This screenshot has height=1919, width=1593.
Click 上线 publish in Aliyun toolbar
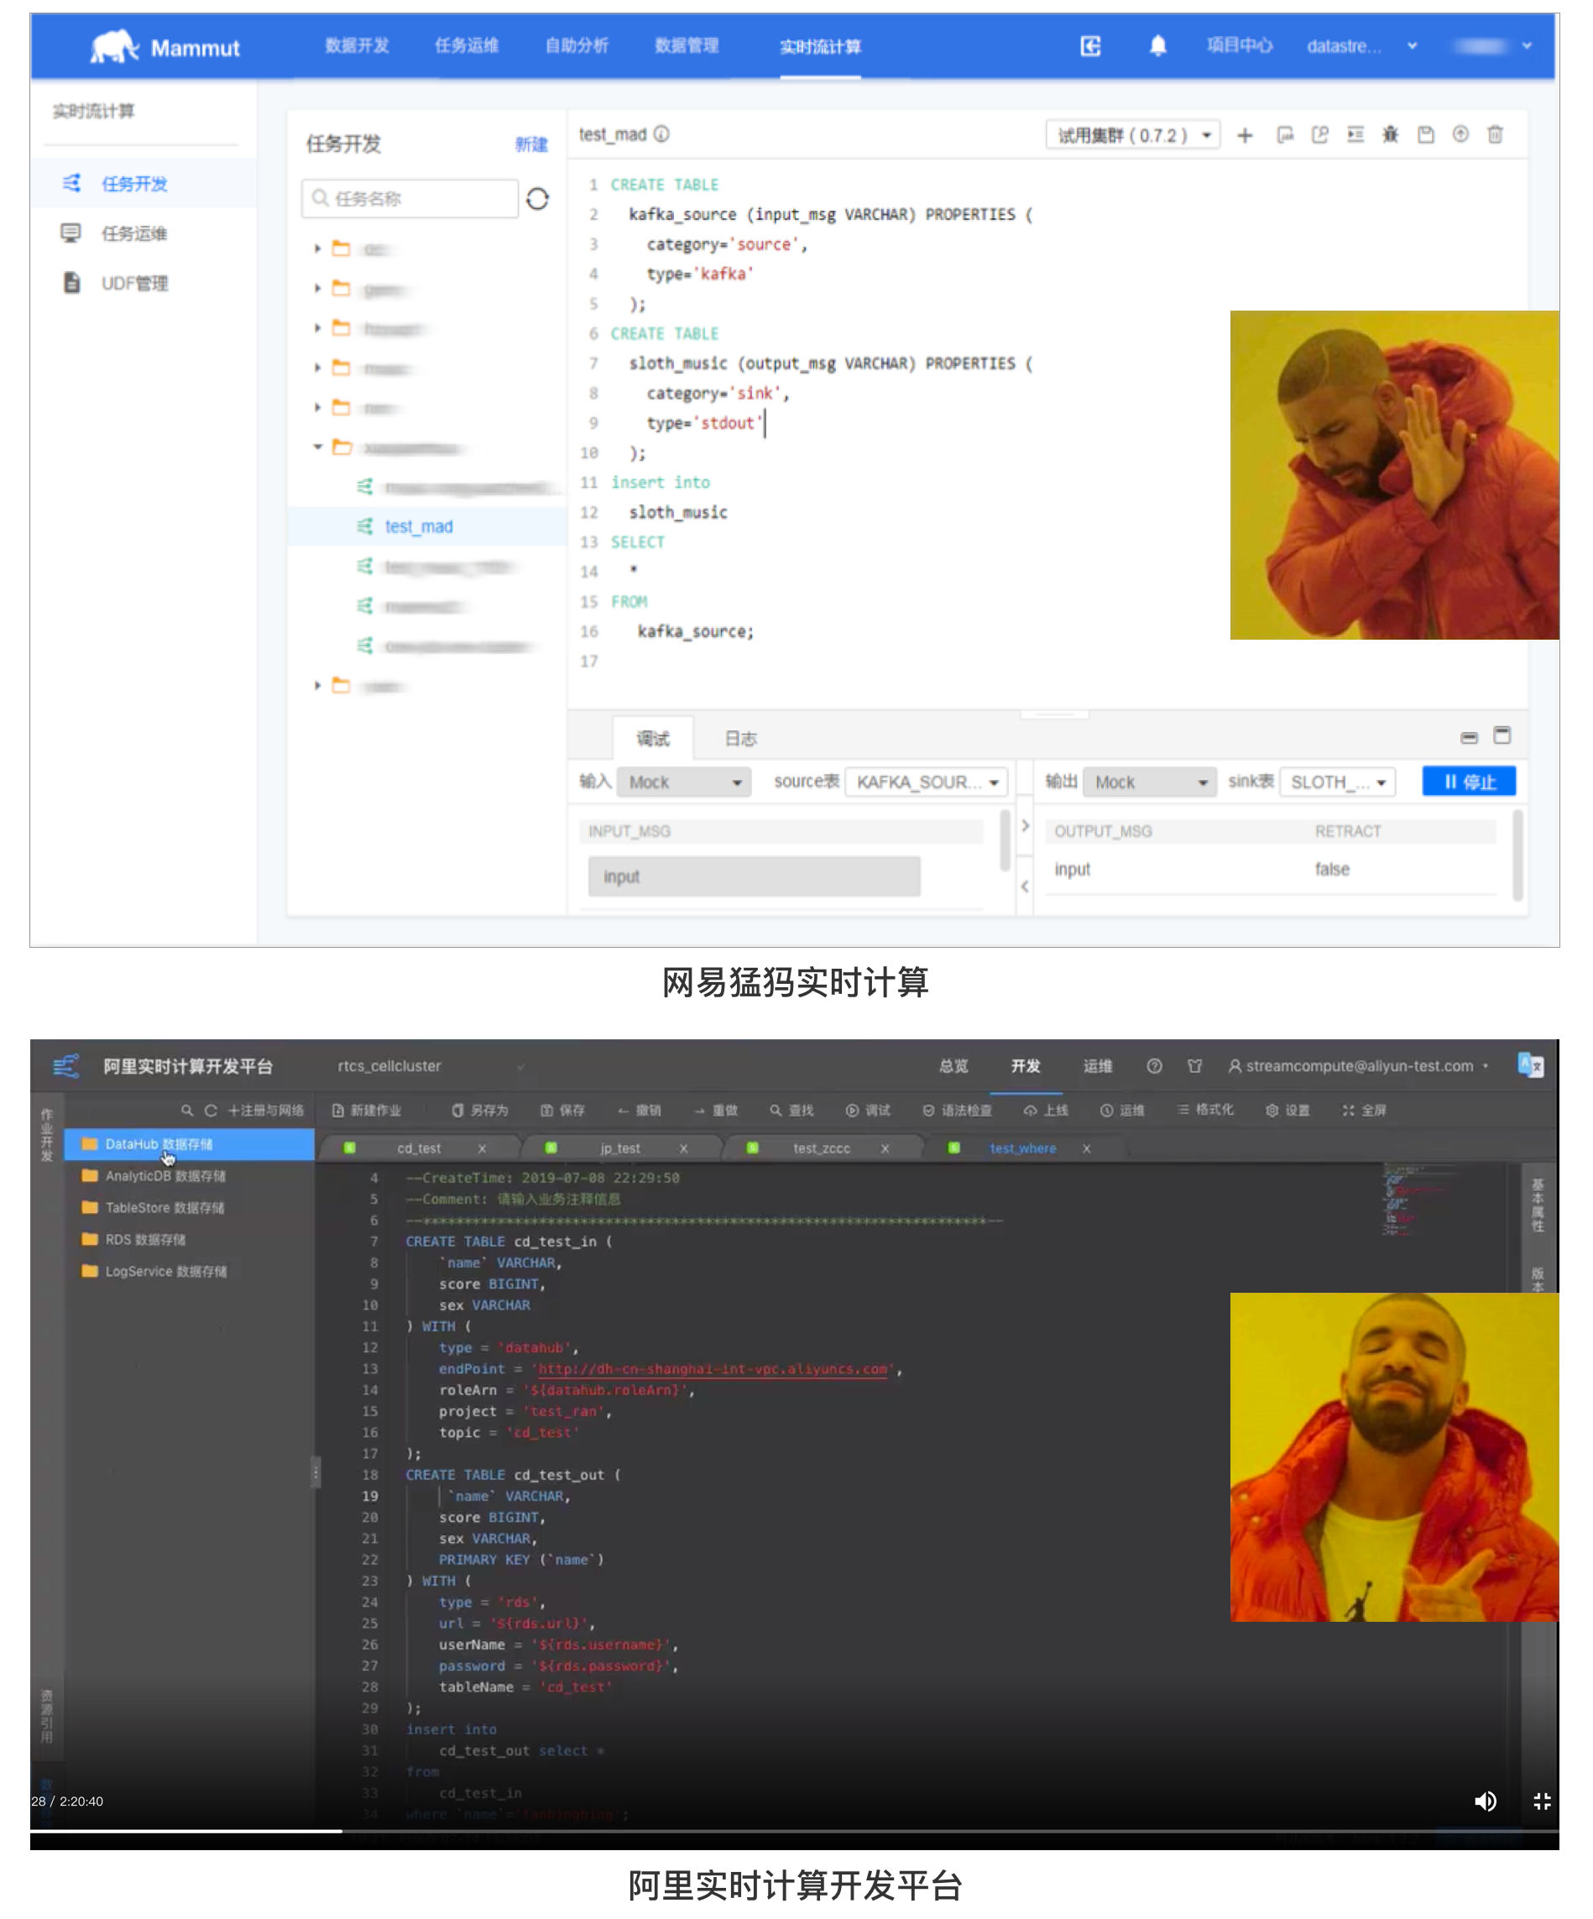tap(1046, 1111)
